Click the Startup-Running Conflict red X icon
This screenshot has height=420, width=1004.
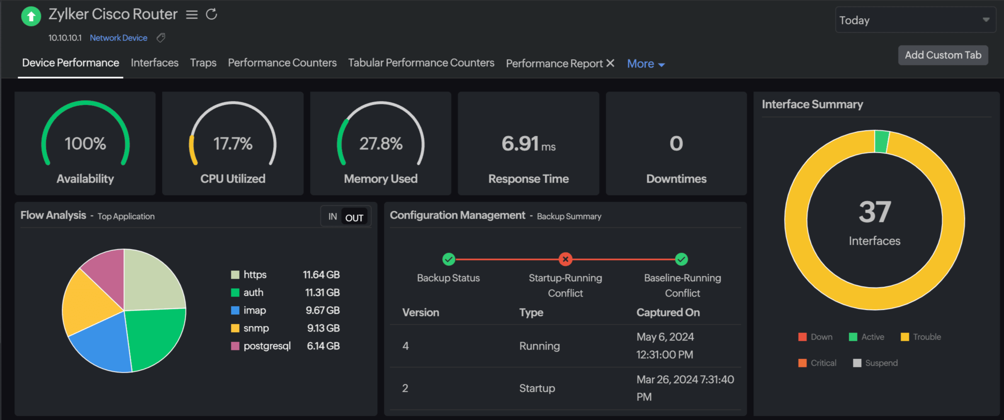(565, 259)
